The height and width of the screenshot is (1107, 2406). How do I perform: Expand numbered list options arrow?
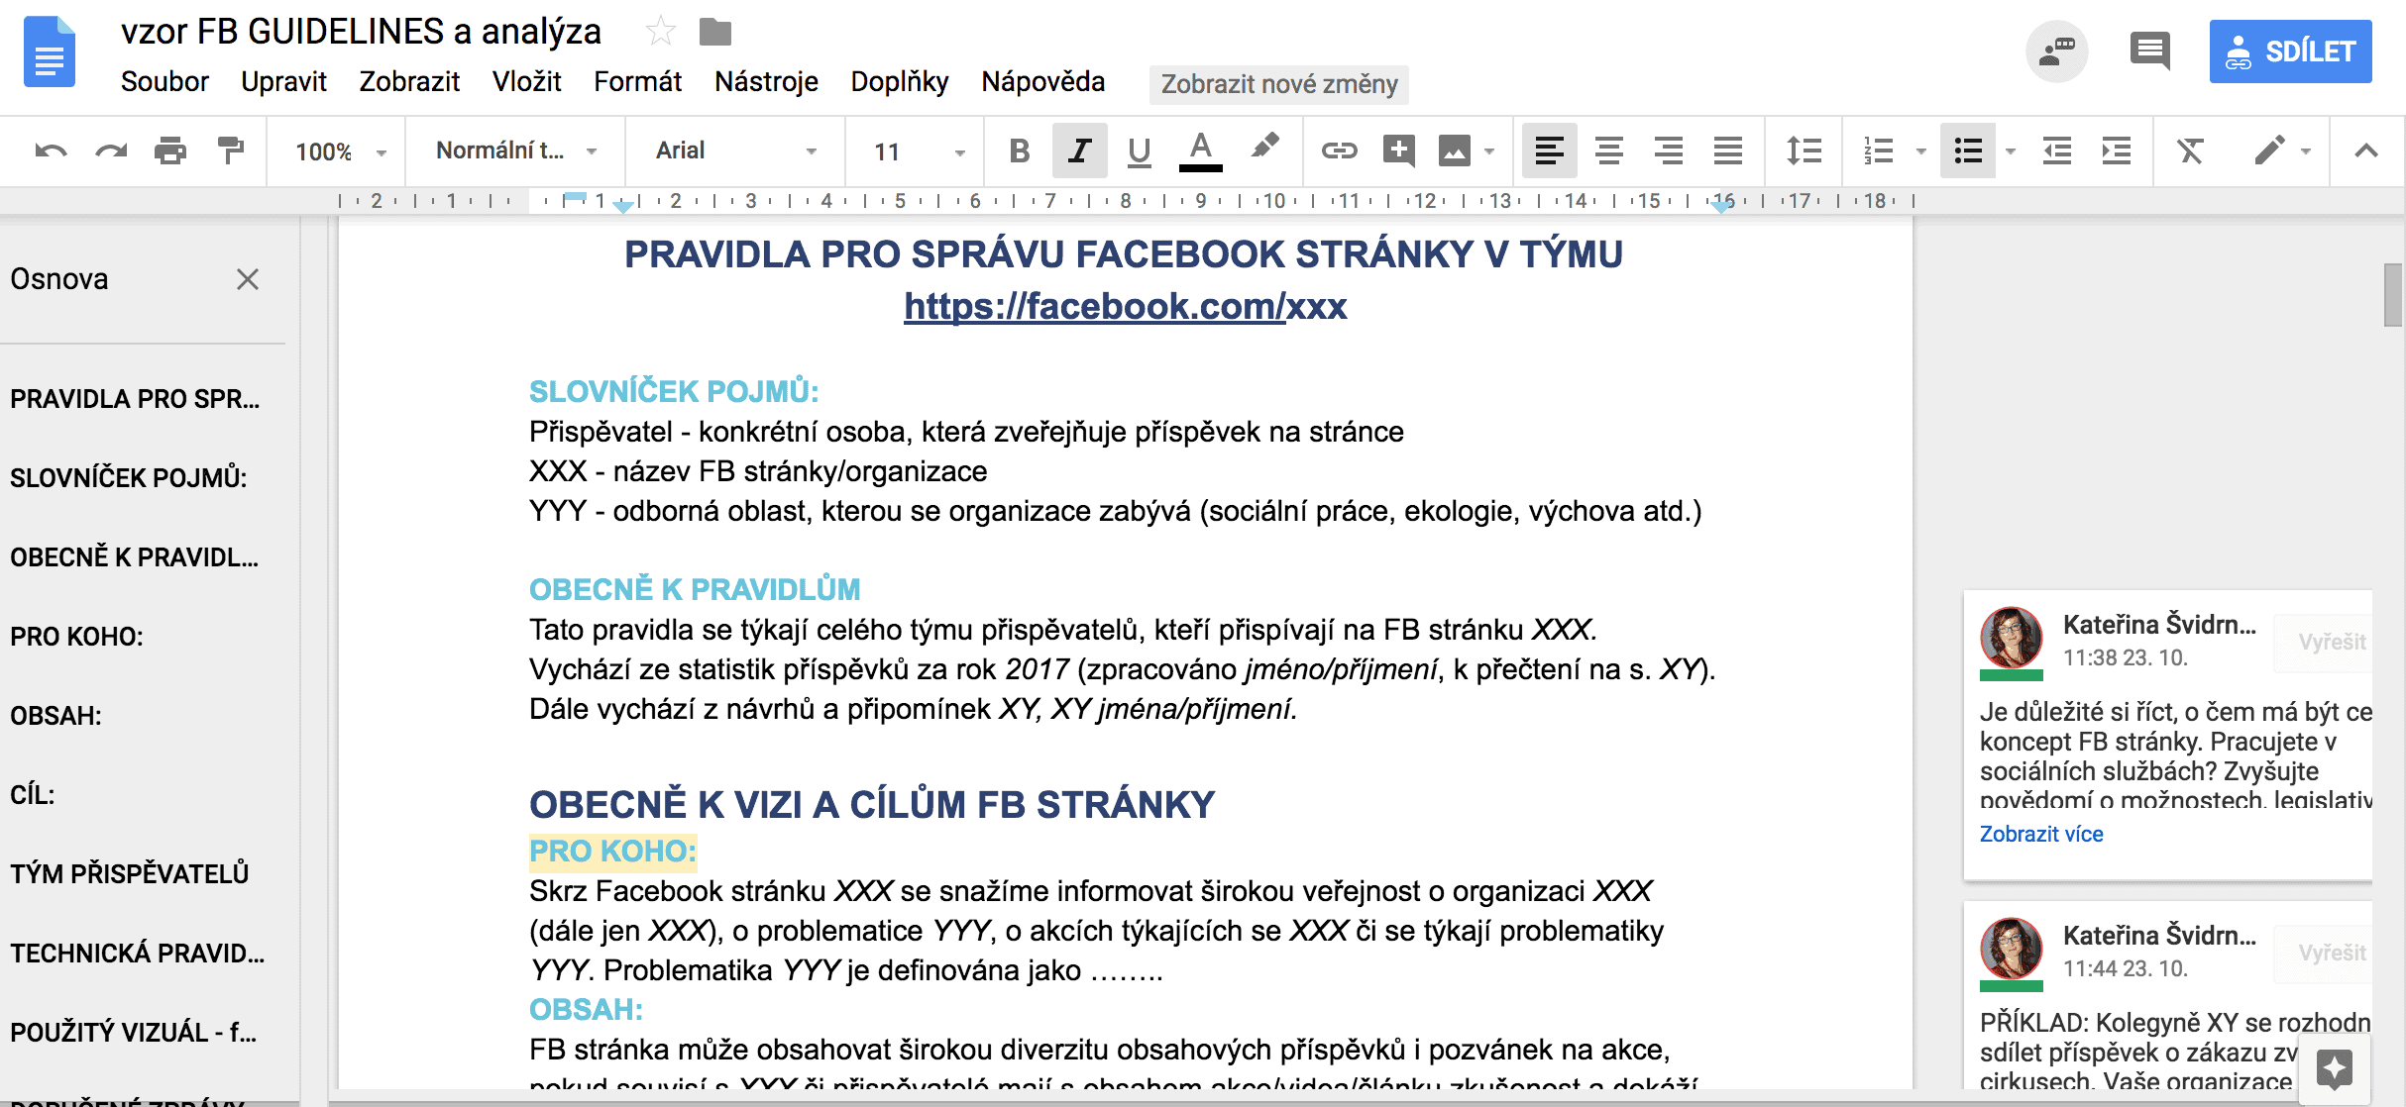tap(1920, 151)
